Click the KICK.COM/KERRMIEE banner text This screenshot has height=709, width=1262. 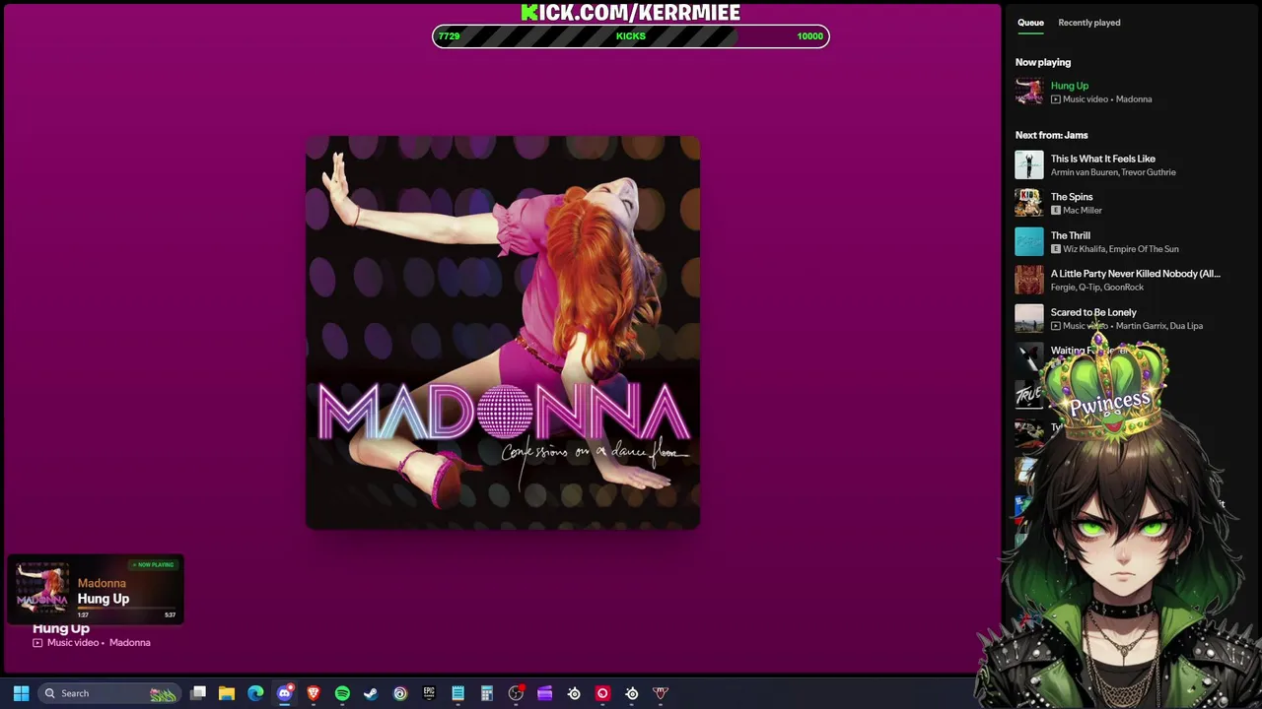(631, 12)
